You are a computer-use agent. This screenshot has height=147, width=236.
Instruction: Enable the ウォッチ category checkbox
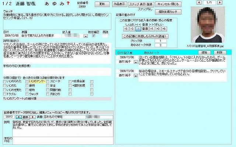(27, 94)
